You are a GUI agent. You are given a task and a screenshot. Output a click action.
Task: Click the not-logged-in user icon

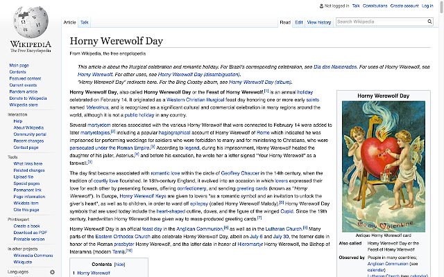[321, 6]
